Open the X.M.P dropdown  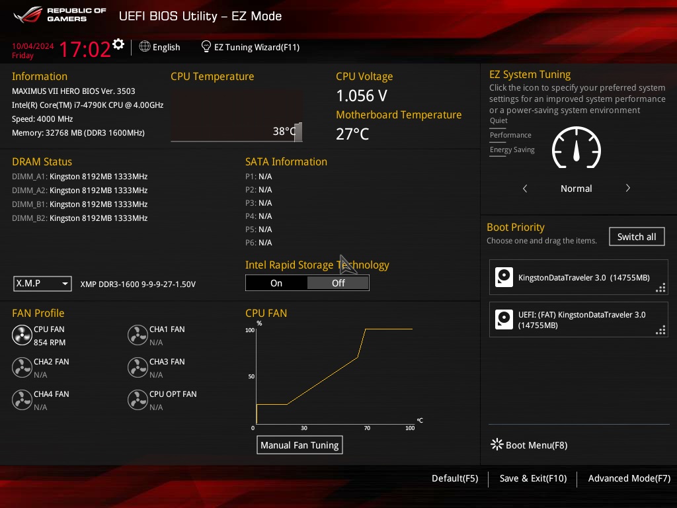[42, 284]
